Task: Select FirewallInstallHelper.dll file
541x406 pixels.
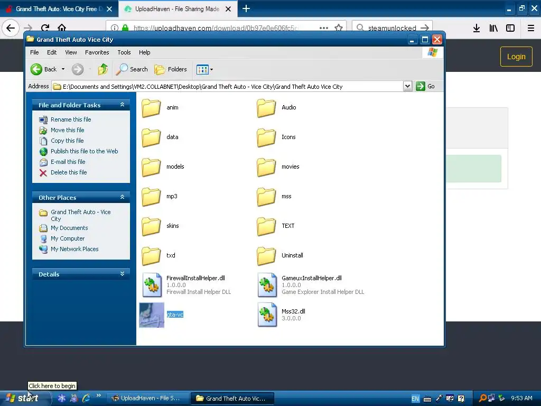Action: 186,285
